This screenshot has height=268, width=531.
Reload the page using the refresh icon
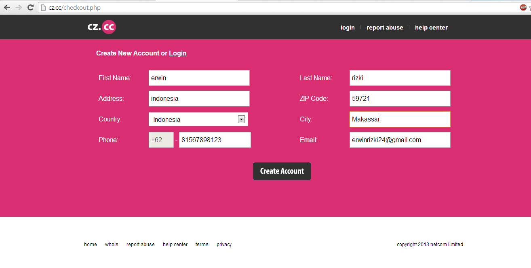pos(30,7)
